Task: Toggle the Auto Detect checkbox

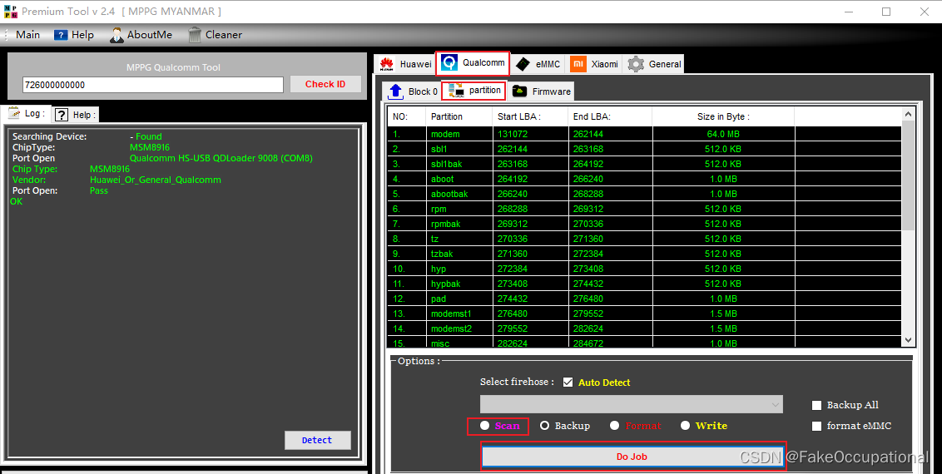Action: coord(568,383)
